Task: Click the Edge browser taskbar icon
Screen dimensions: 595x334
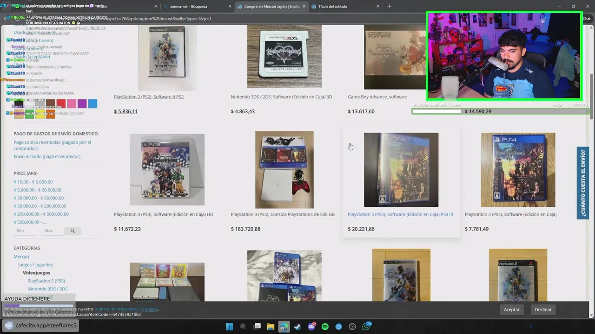Action: pos(284,327)
